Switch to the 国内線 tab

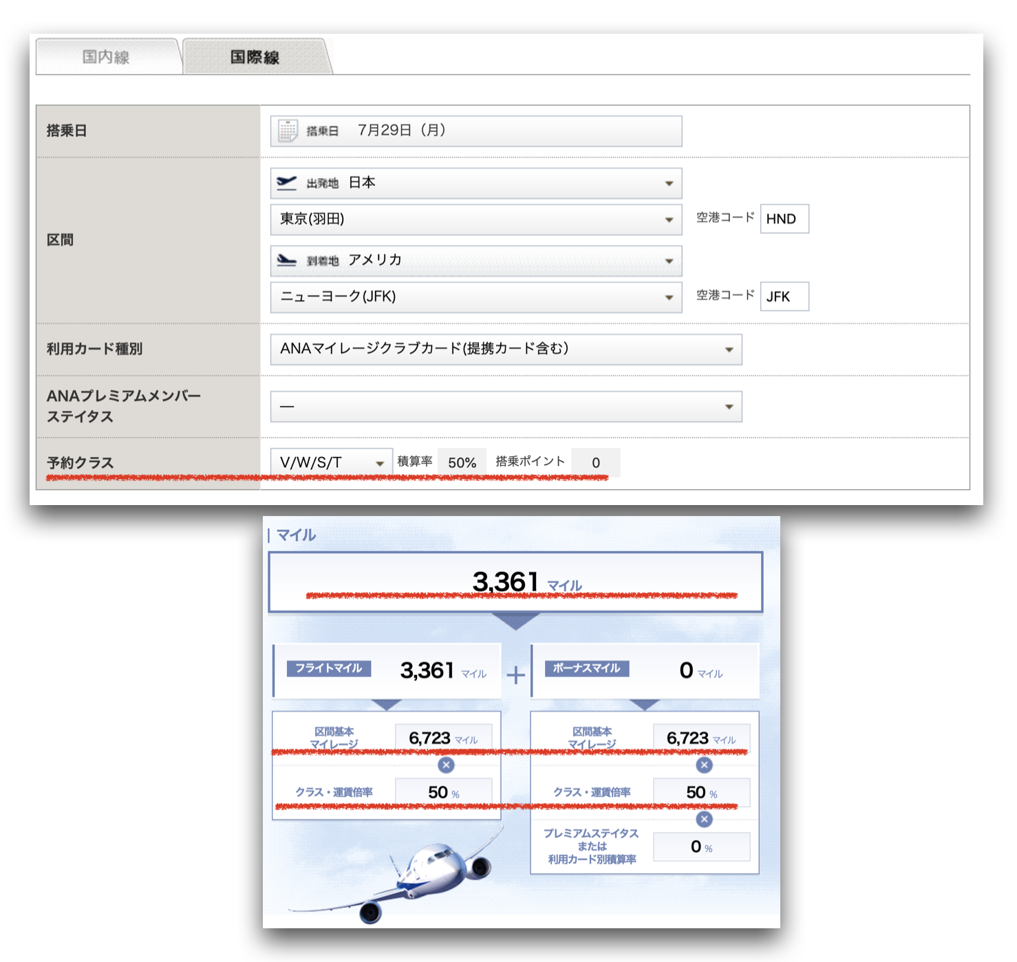click(107, 56)
